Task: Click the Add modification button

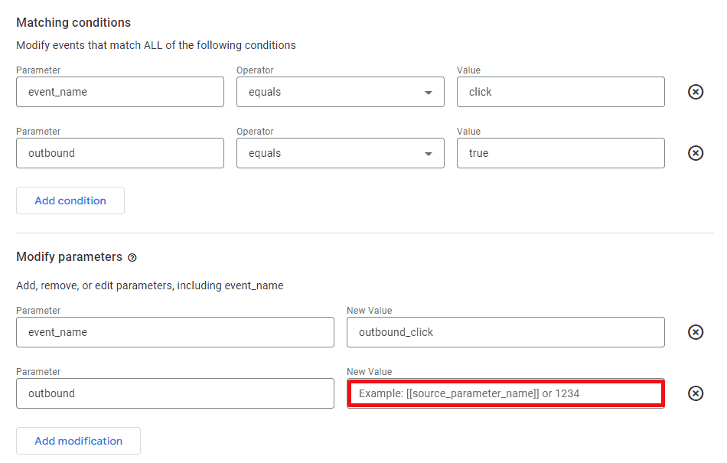Action: coord(77,440)
